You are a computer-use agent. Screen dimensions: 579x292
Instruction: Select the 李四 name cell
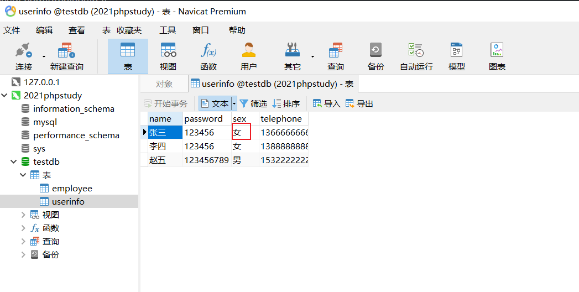click(x=165, y=146)
